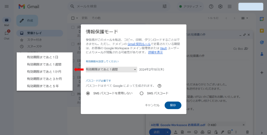This screenshot has height=135, width=267.
Task: Open the add recipients contacts icon
Action: [246, 49]
